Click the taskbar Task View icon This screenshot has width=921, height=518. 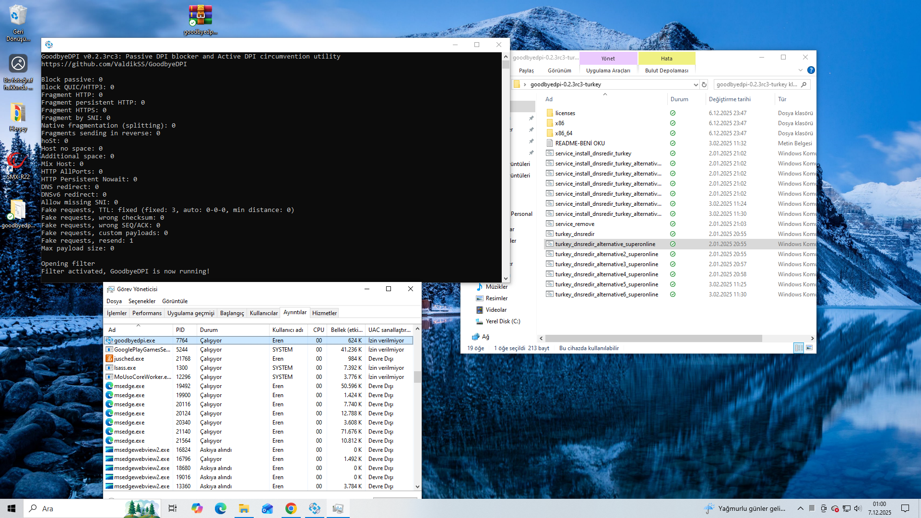[x=173, y=508]
